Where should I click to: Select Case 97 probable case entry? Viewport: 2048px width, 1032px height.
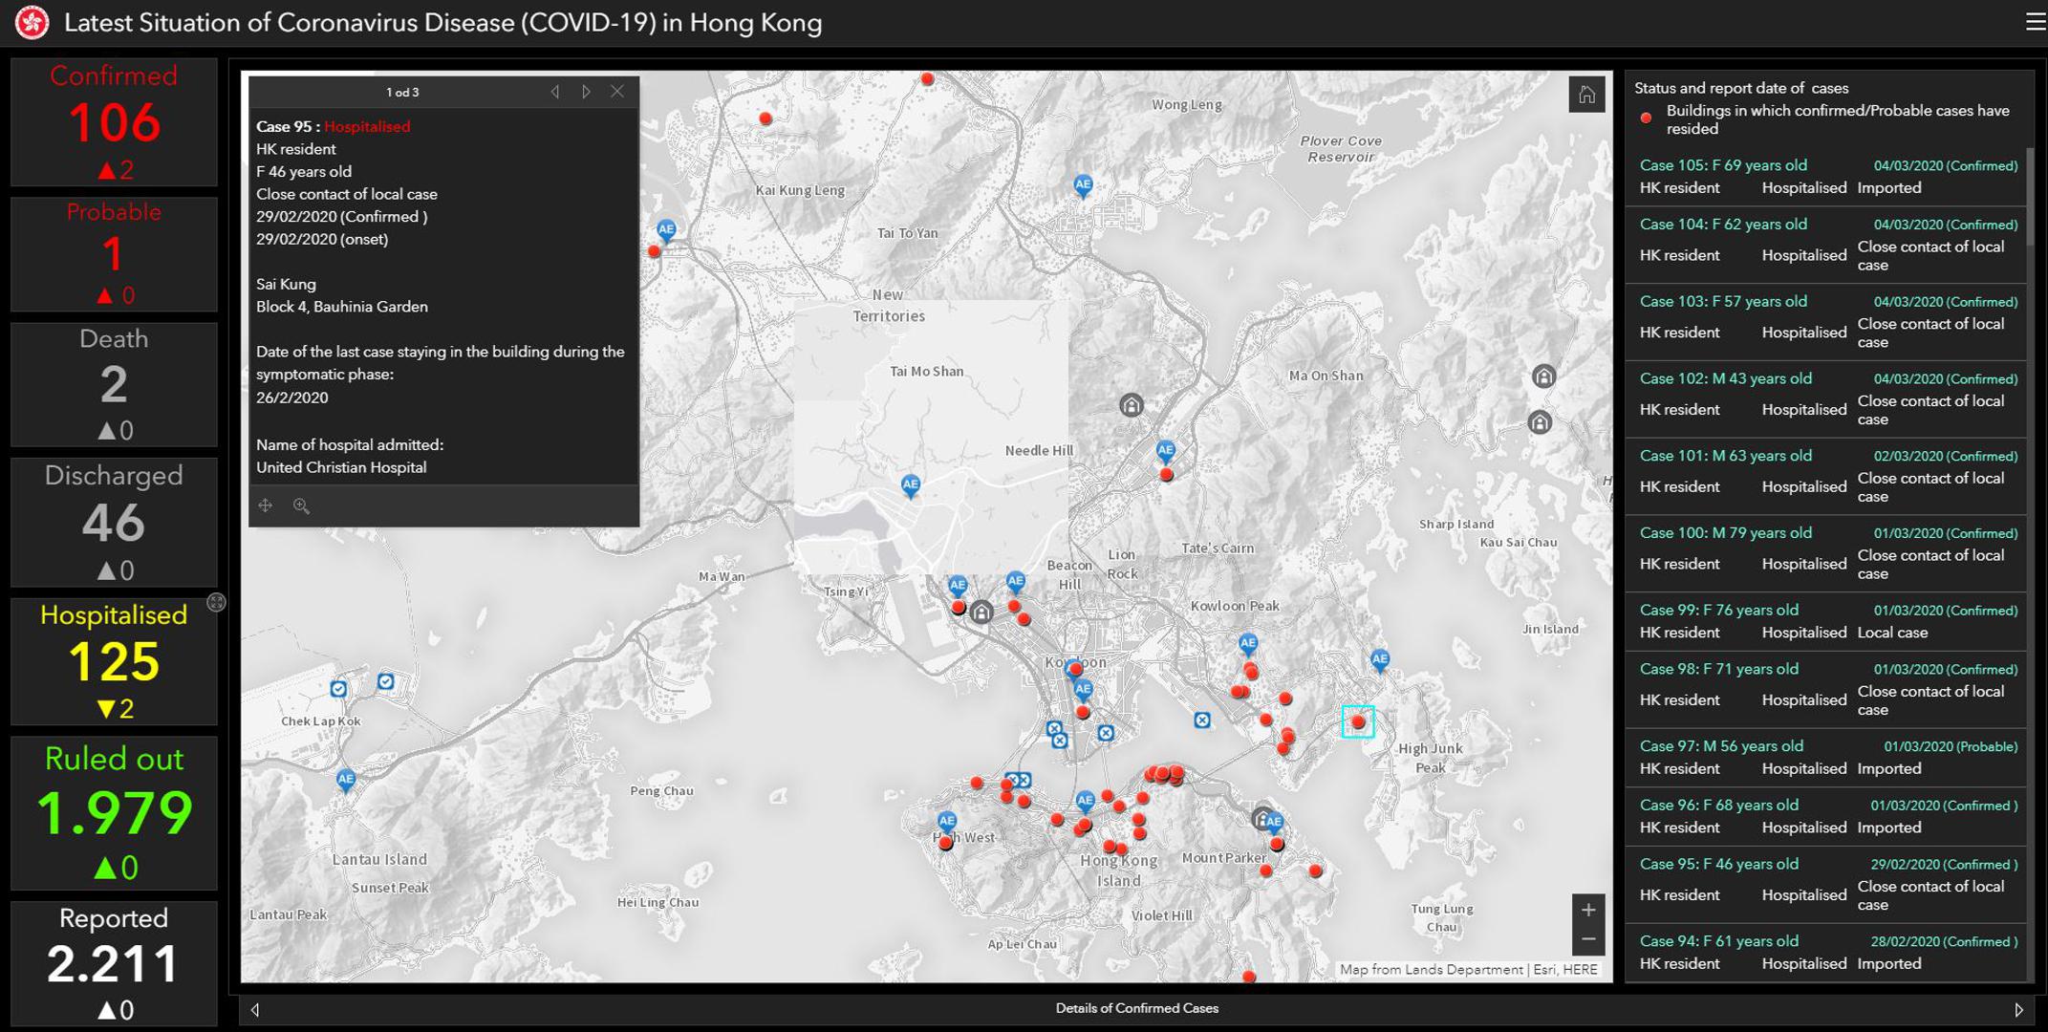(x=1721, y=746)
